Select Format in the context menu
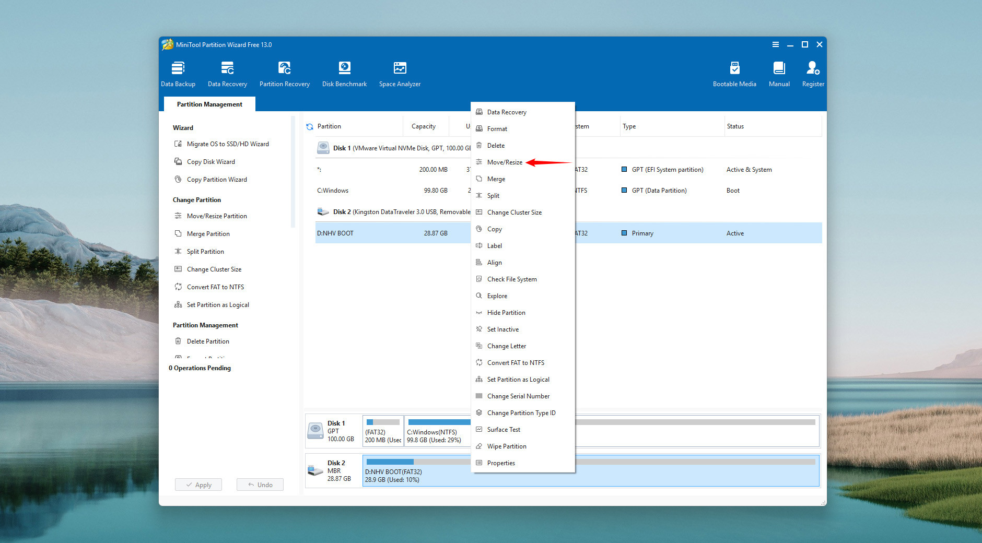The height and width of the screenshot is (543, 982). (497, 129)
